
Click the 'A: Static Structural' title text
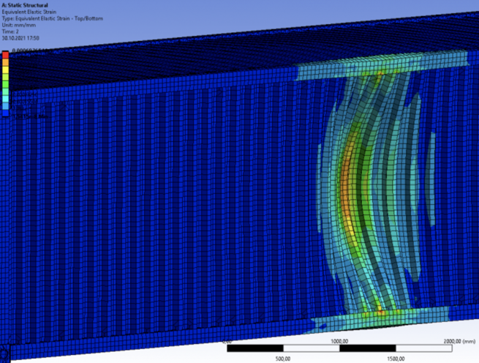(25, 4)
